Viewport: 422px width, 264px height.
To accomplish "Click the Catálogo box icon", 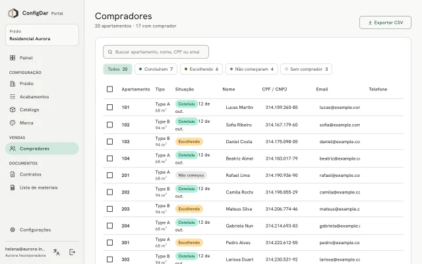I will click(13, 110).
